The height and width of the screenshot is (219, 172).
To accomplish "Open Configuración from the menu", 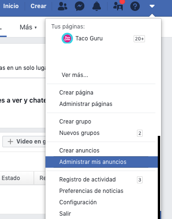I will [78, 202].
